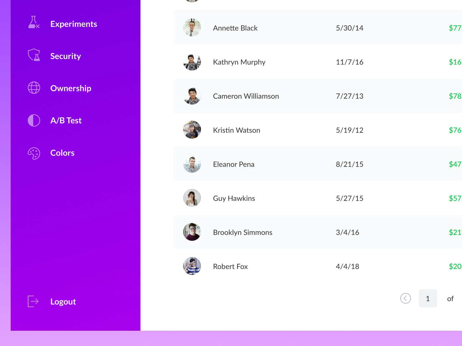
Task: Select the A/B Test half-circle icon
Action: (33, 120)
